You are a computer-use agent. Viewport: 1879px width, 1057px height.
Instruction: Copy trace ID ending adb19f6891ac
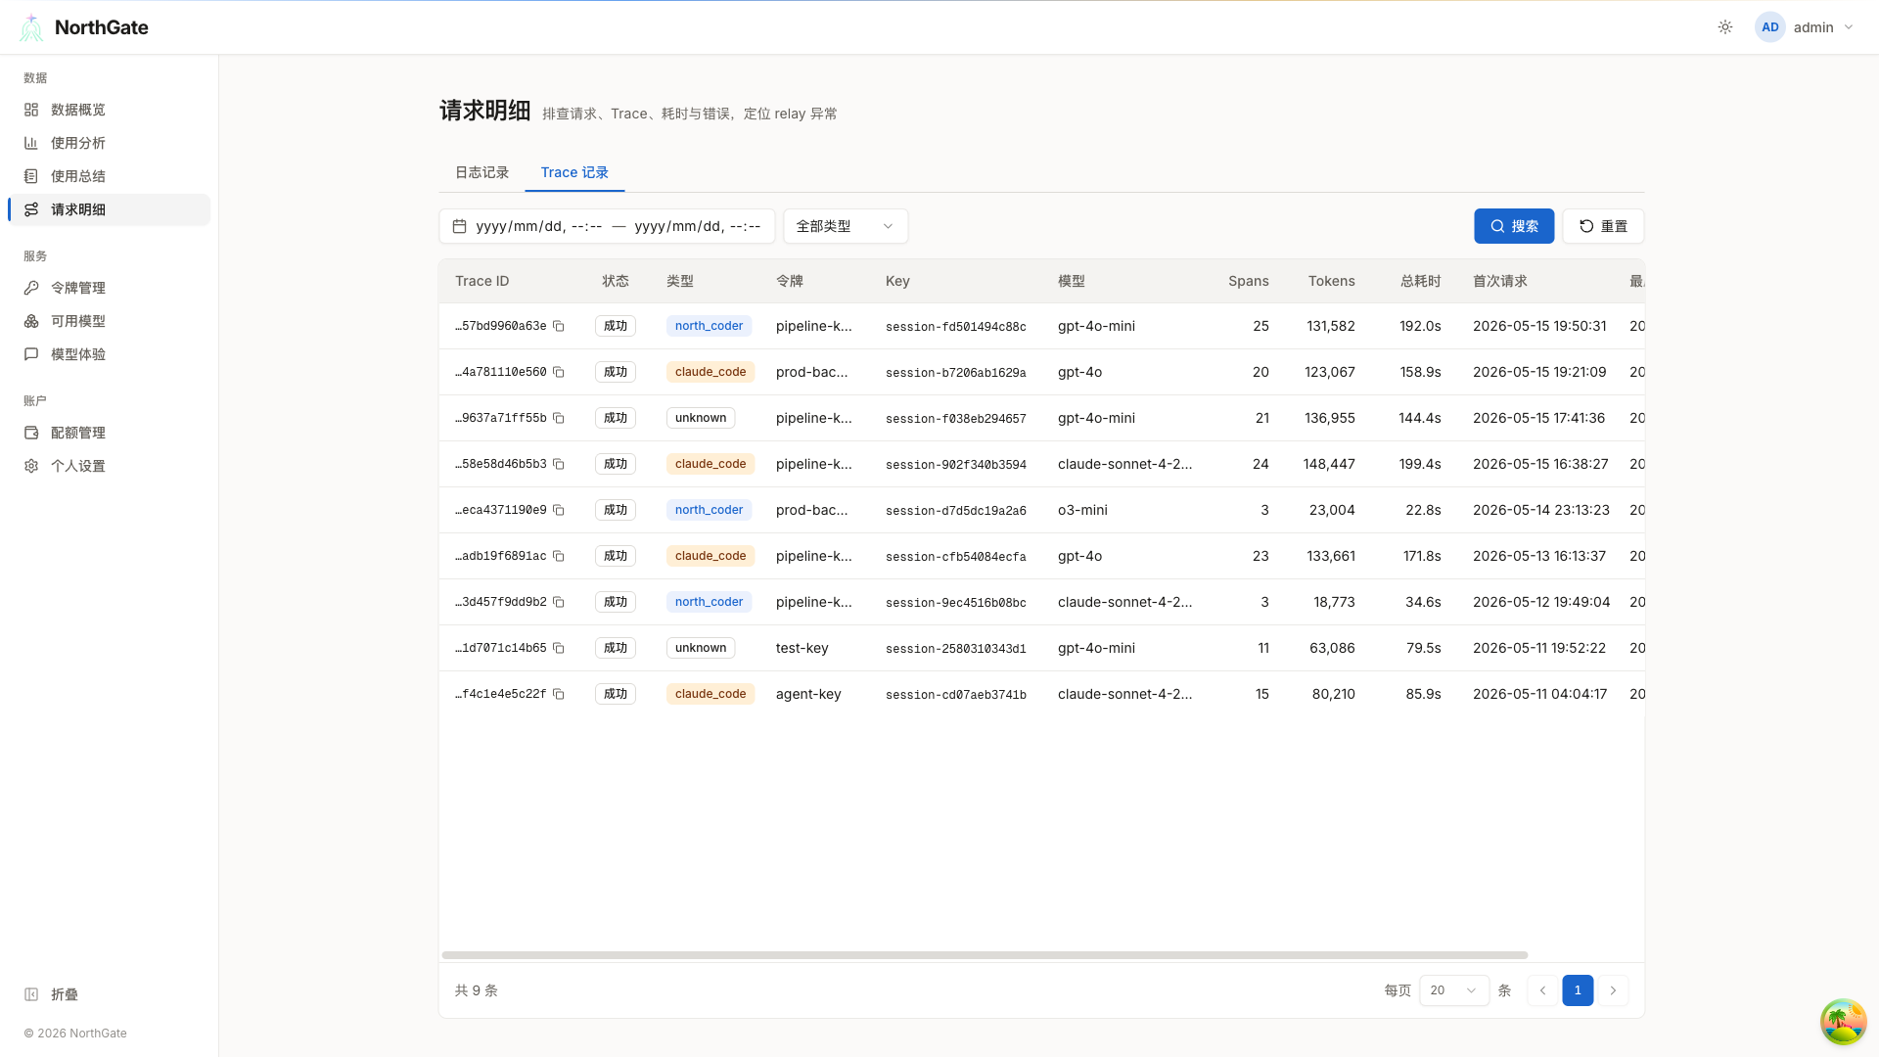tap(559, 556)
